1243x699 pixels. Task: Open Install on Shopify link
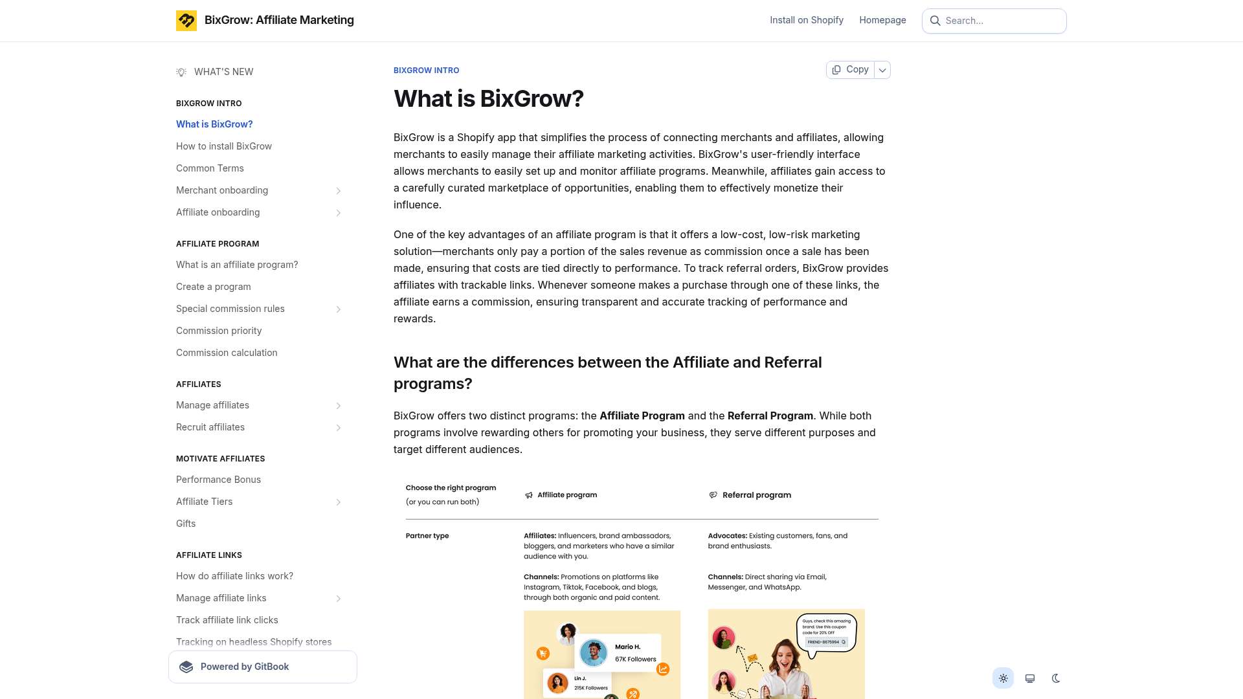pyautogui.click(x=807, y=20)
